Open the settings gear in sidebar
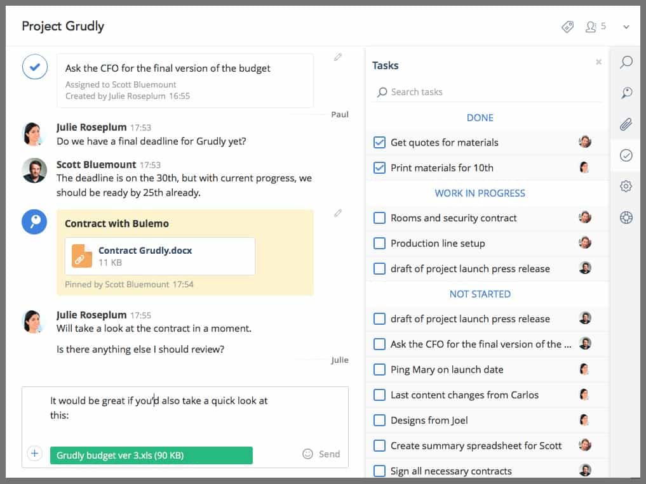 click(626, 186)
